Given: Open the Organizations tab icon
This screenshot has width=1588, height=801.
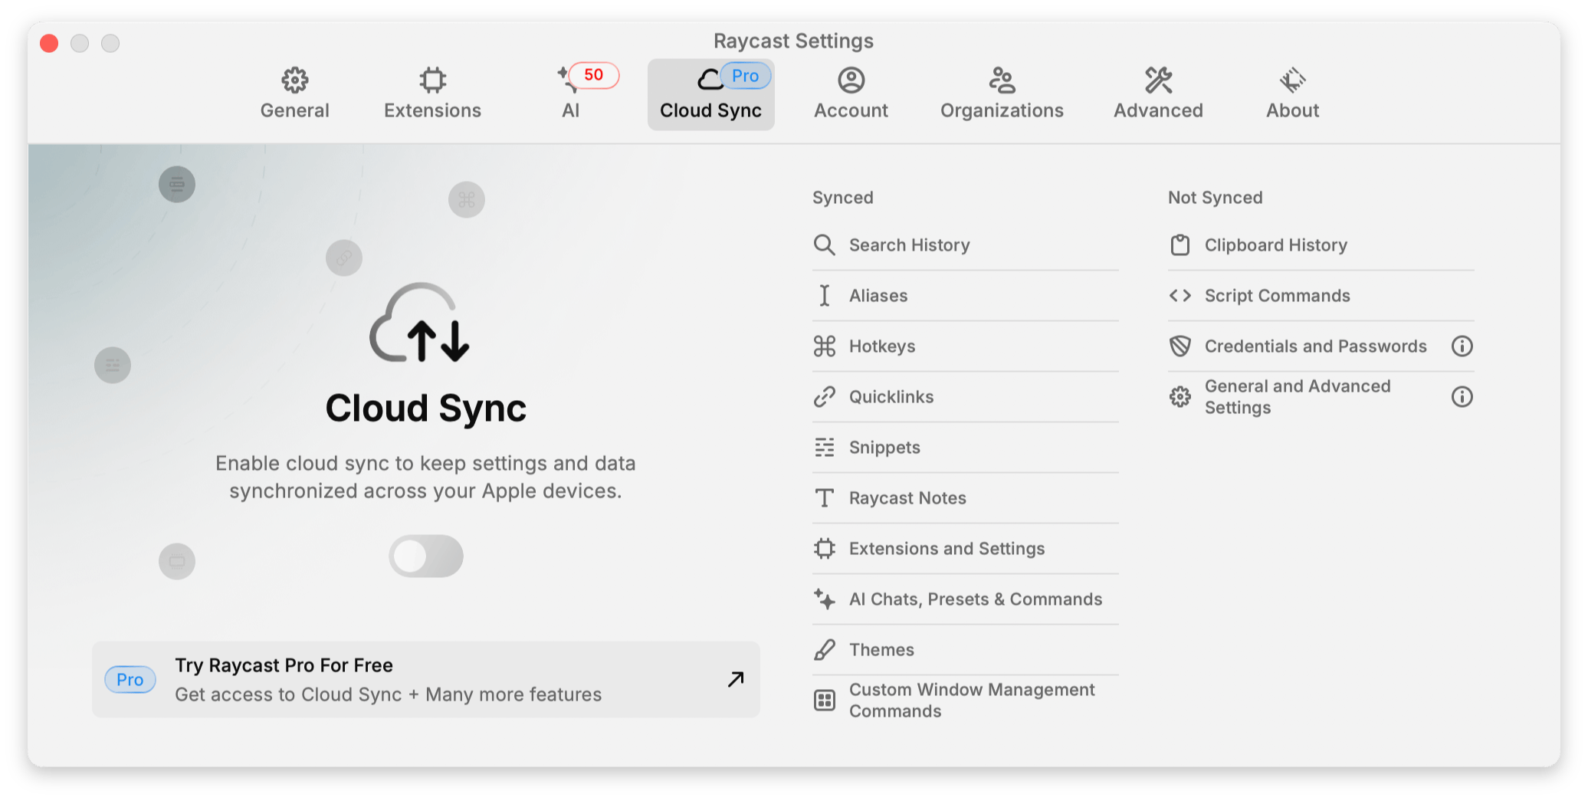Looking at the screenshot, I should click(1002, 80).
